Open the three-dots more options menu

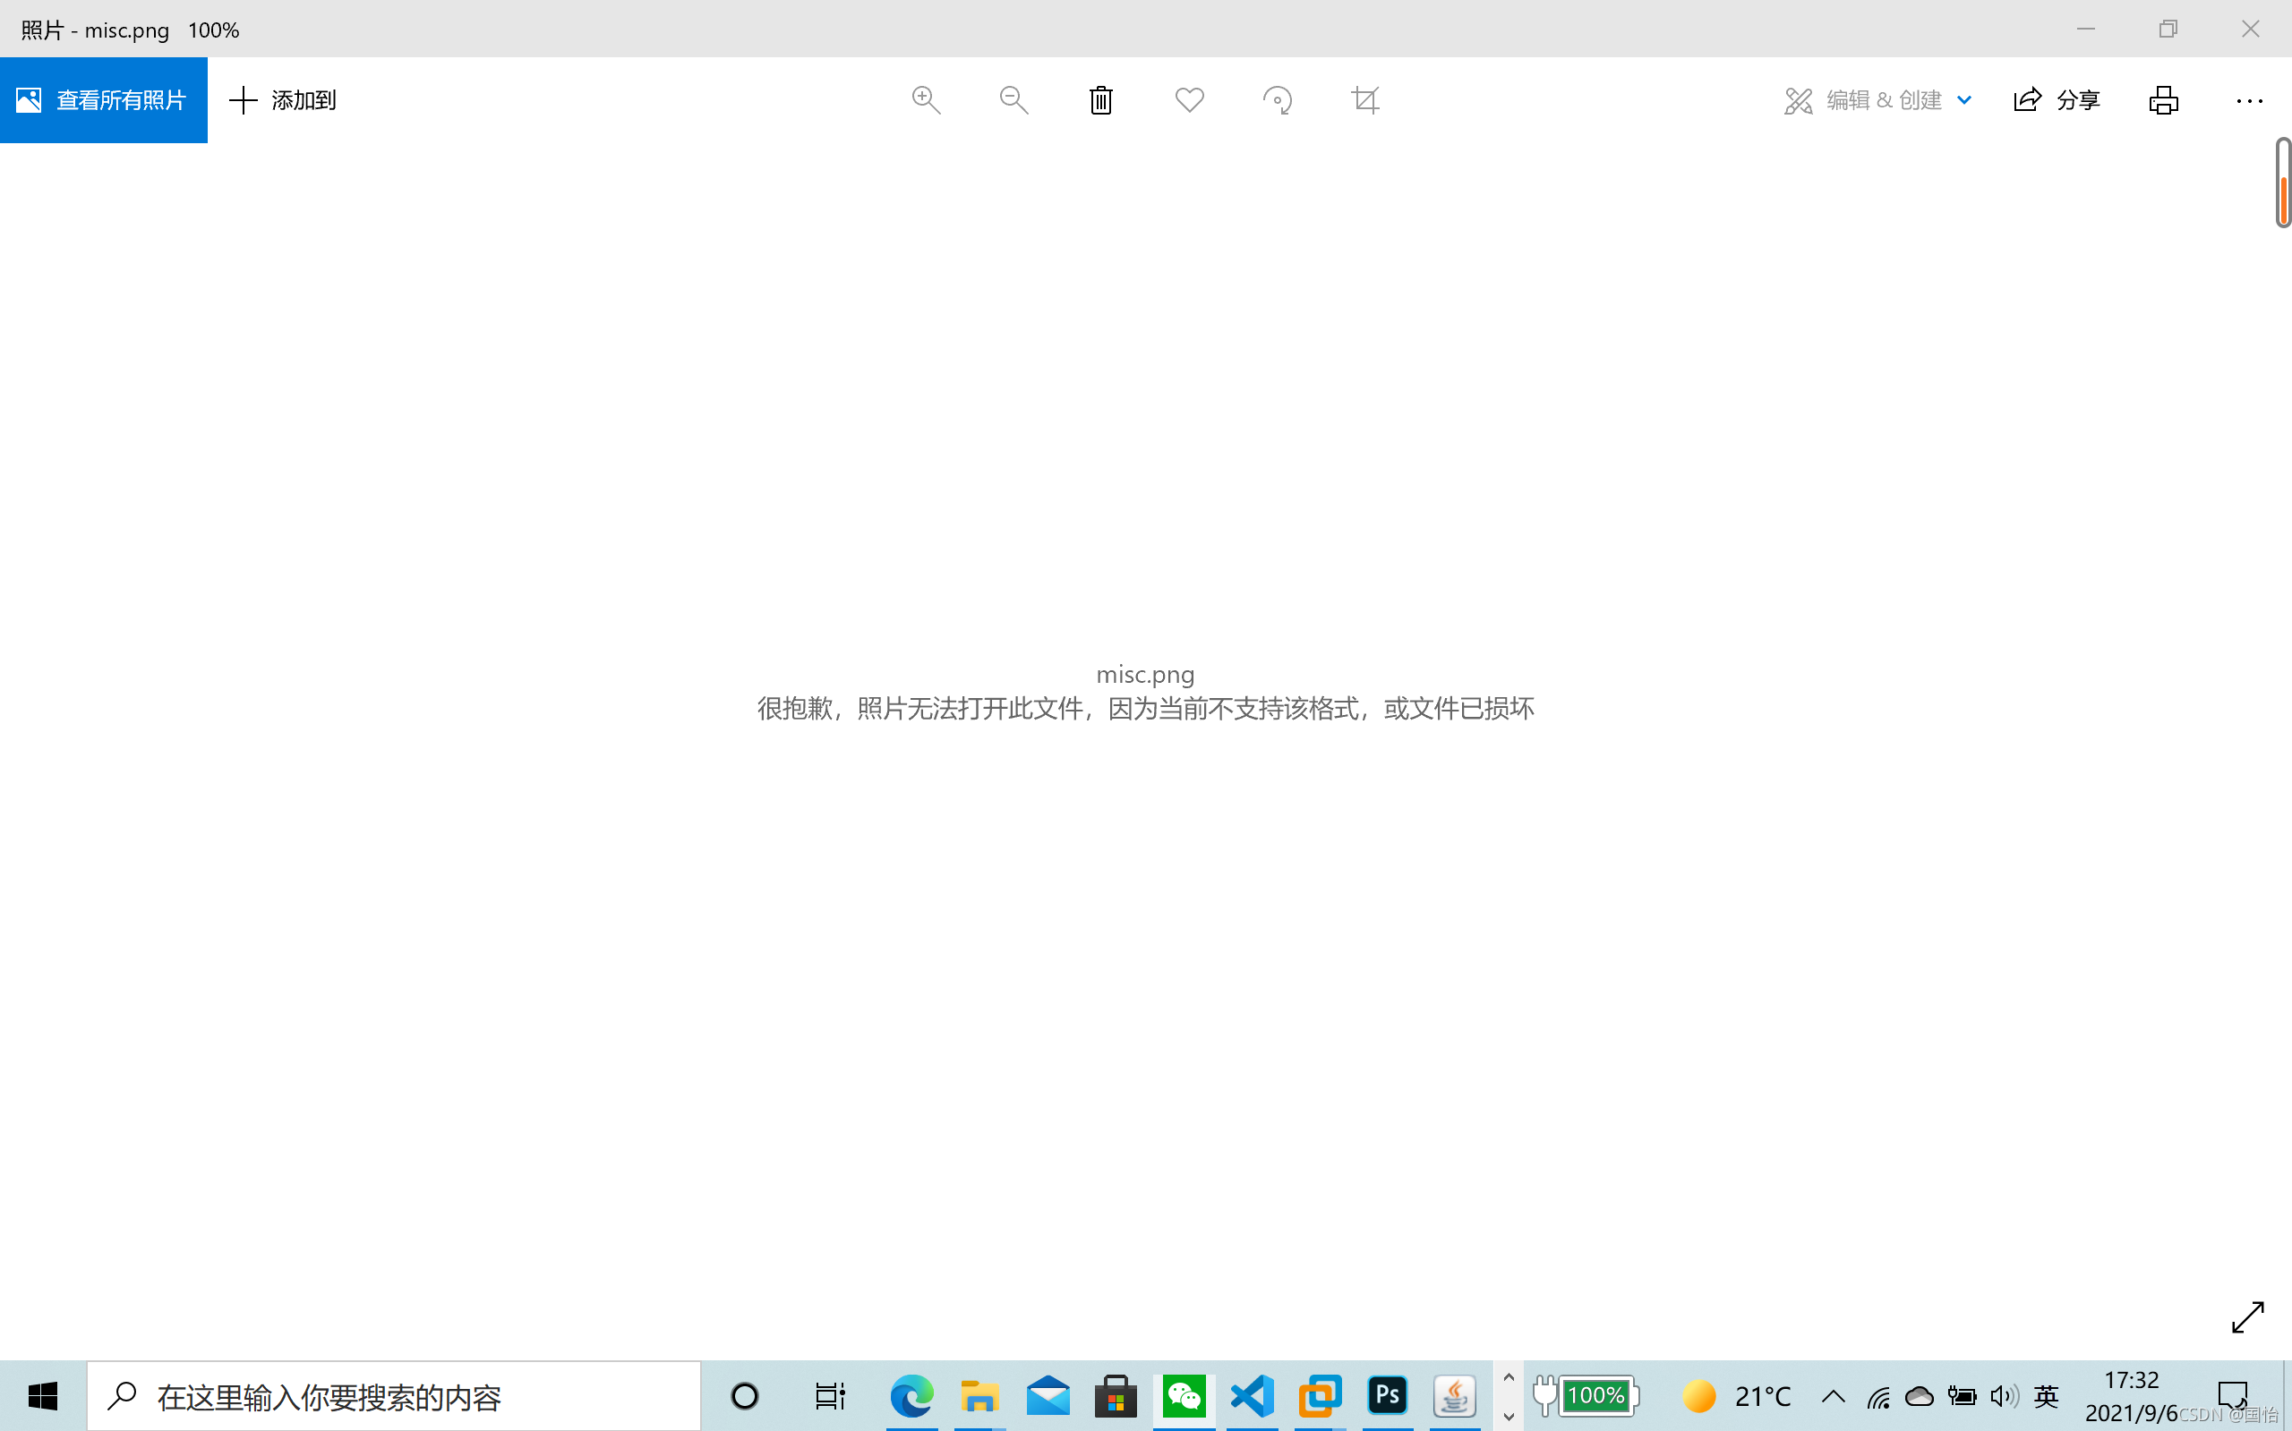click(2248, 100)
